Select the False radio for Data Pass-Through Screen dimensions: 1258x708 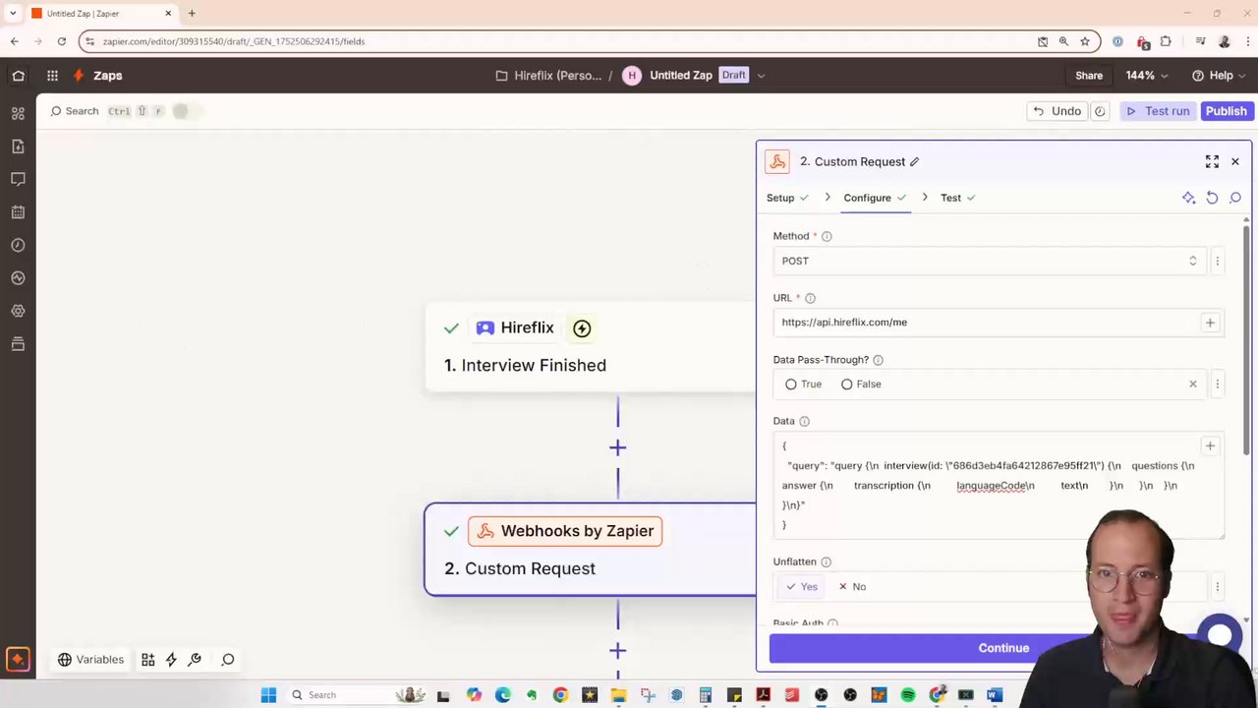[x=847, y=384]
